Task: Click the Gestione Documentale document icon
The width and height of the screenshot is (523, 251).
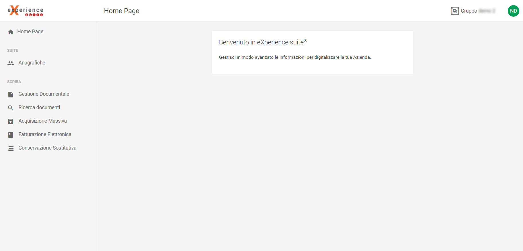Action: (11, 94)
